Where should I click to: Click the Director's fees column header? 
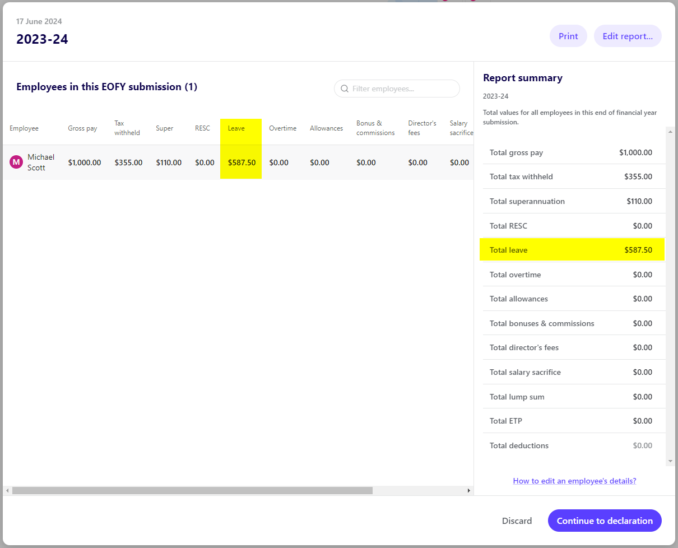(422, 128)
